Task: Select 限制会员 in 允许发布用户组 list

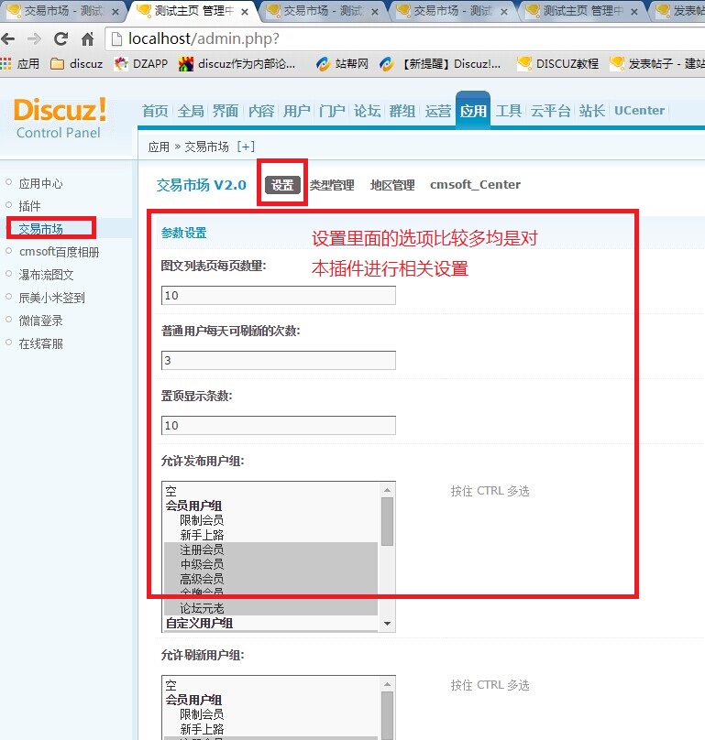Action: coord(270,520)
